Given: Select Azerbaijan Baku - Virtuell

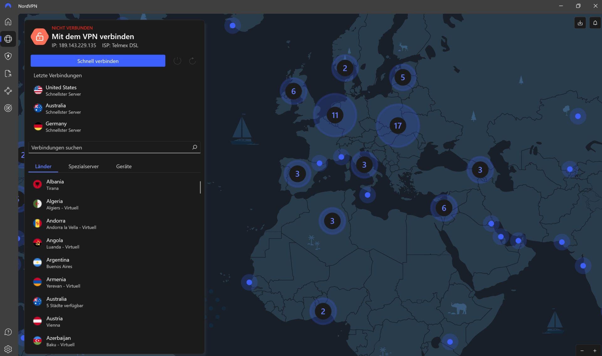Looking at the screenshot, I should click(x=114, y=341).
